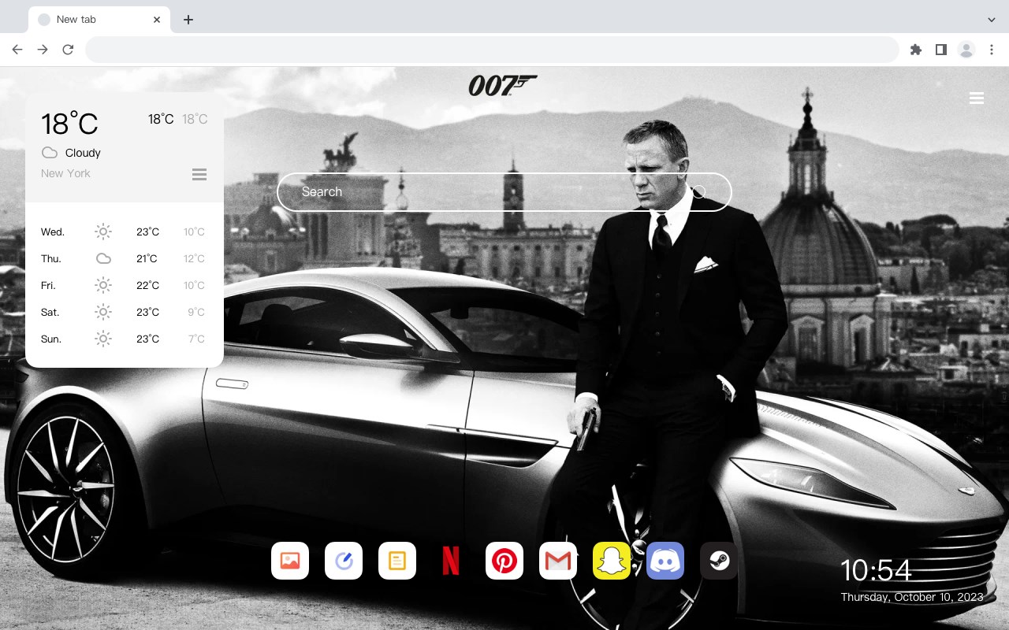Launch the Netflix shortcut
1009x630 pixels.
[451, 561]
